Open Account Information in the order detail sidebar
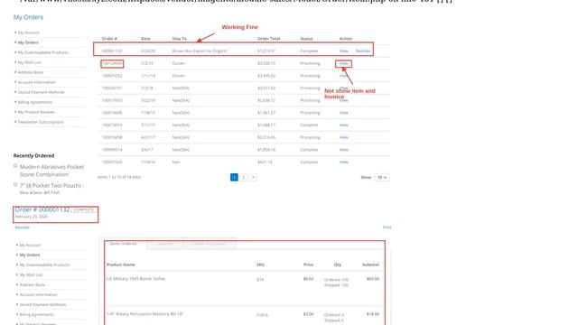Viewport: 578px width, 325px height. [x=38, y=295]
